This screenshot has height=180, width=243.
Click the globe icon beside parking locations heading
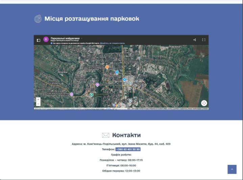(38, 19)
